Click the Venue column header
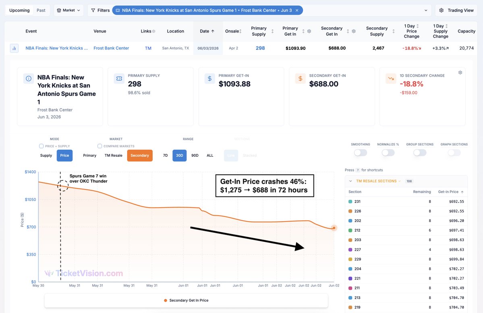This screenshot has height=313, width=483. (100, 31)
